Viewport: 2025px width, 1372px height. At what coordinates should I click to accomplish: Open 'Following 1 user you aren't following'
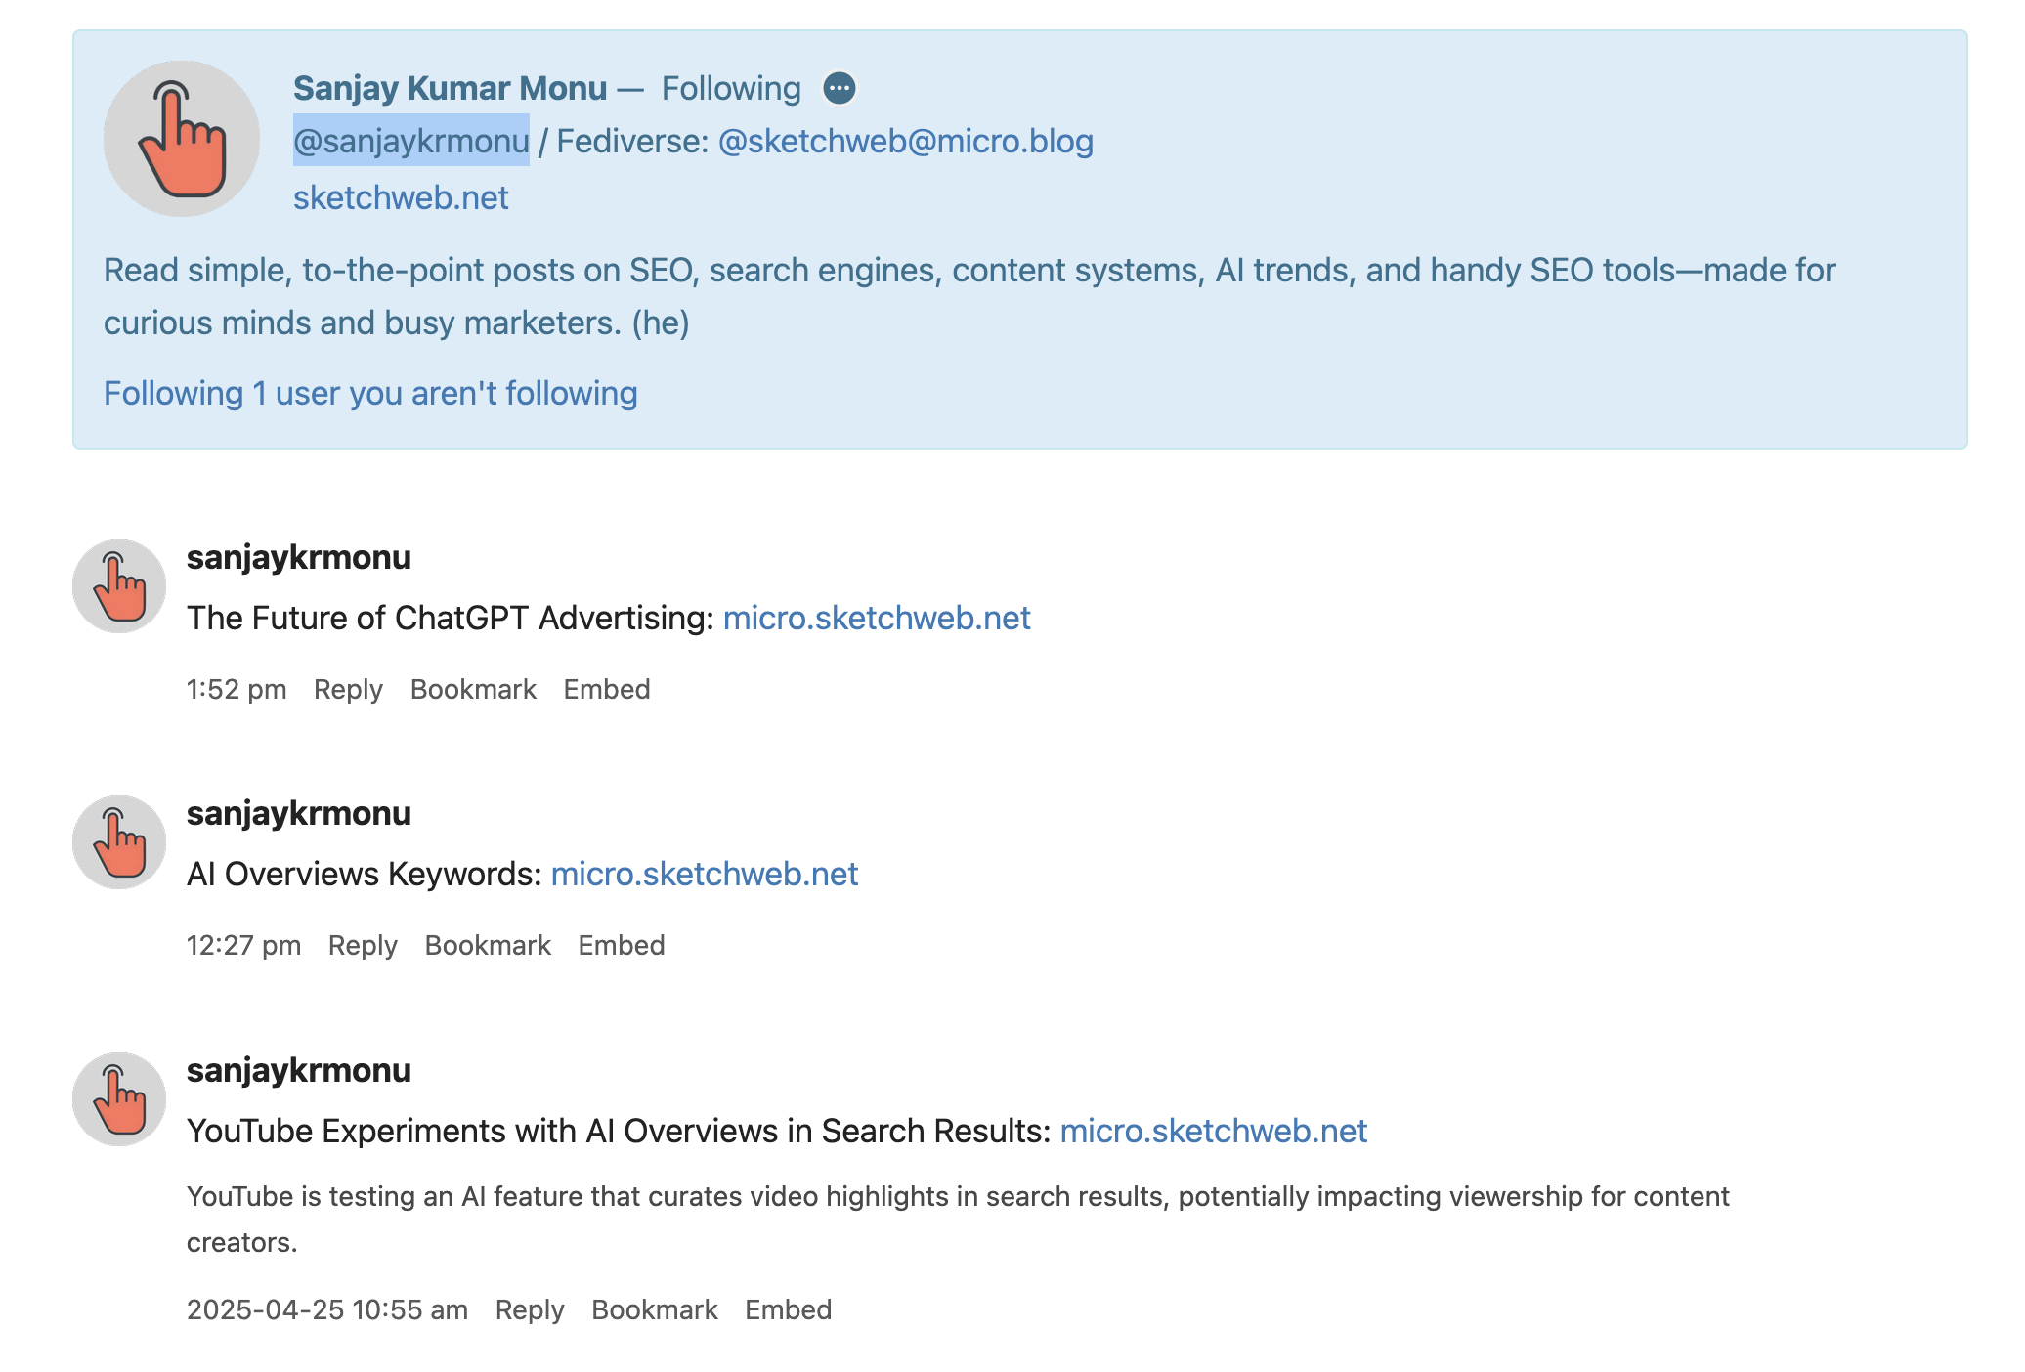click(370, 393)
